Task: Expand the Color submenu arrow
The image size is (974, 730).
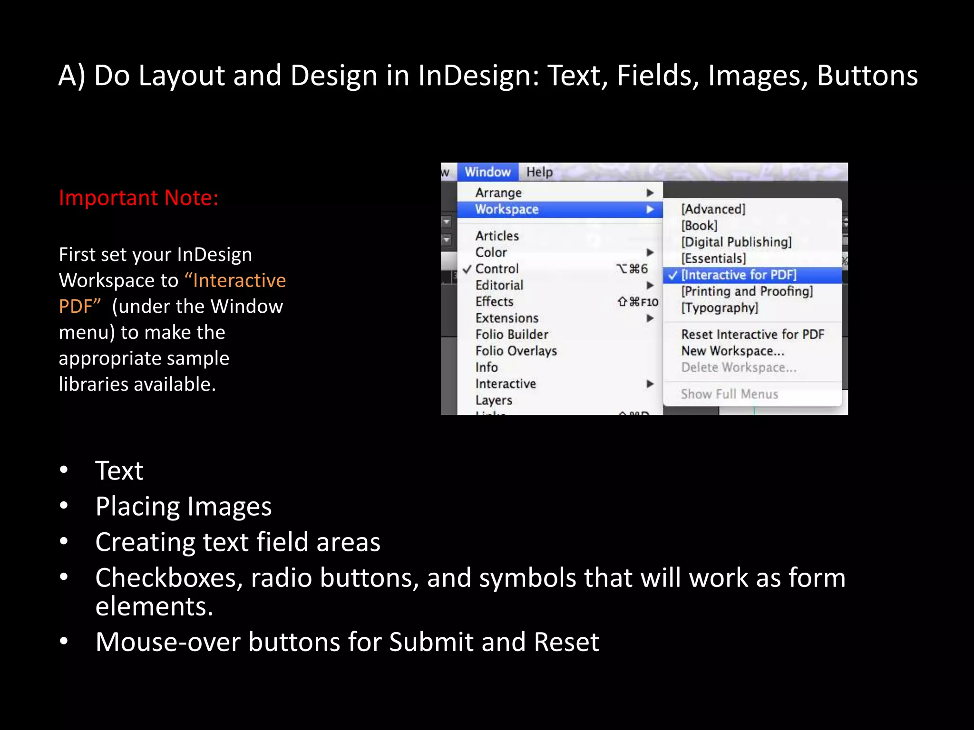Action: pyautogui.click(x=650, y=252)
